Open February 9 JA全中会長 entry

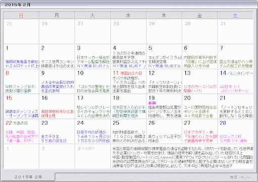point(57,86)
